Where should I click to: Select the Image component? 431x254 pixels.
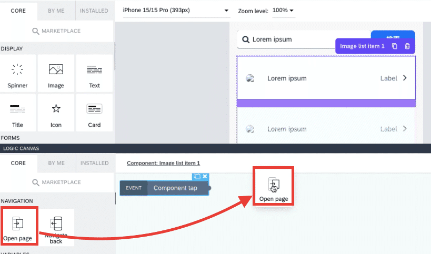[x=56, y=73]
